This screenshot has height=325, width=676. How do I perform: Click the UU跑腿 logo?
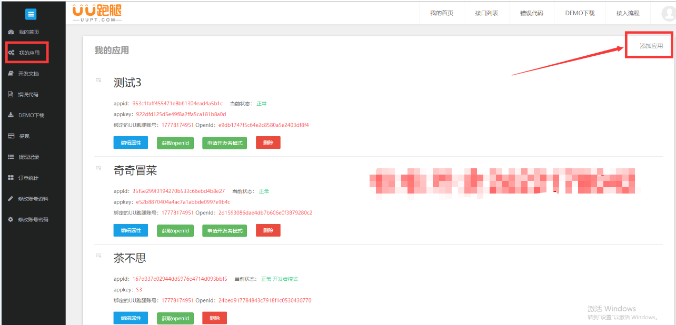[97, 13]
